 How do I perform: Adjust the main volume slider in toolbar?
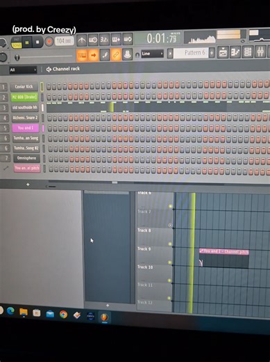(x=44, y=56)
